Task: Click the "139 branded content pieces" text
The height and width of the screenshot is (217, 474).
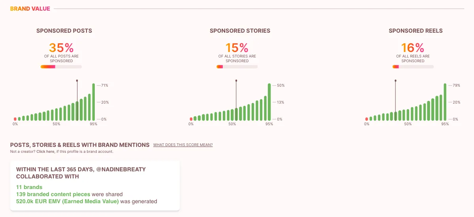Action: [54, 194]
